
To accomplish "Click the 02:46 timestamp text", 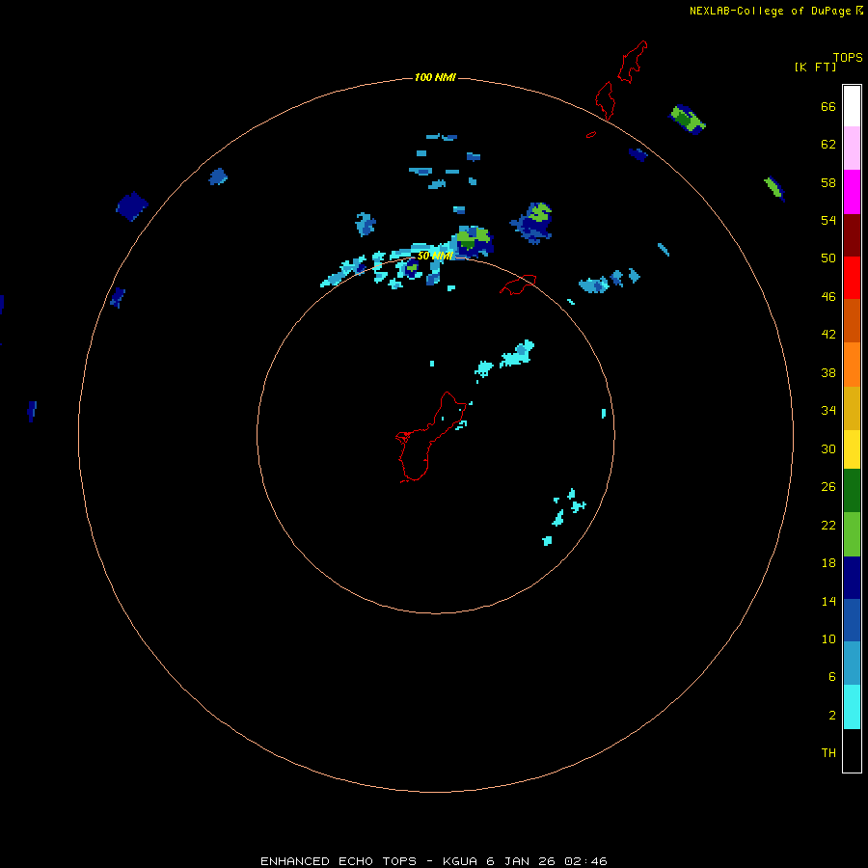I will coord(585,861).
